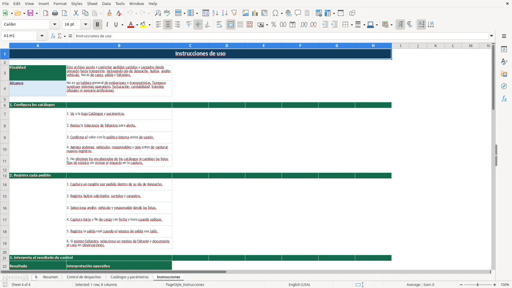Apply the yellow background color

143,25
